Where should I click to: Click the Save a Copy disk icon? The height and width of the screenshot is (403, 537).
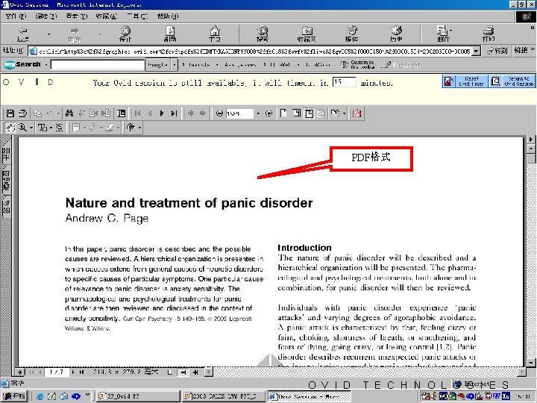10,113
